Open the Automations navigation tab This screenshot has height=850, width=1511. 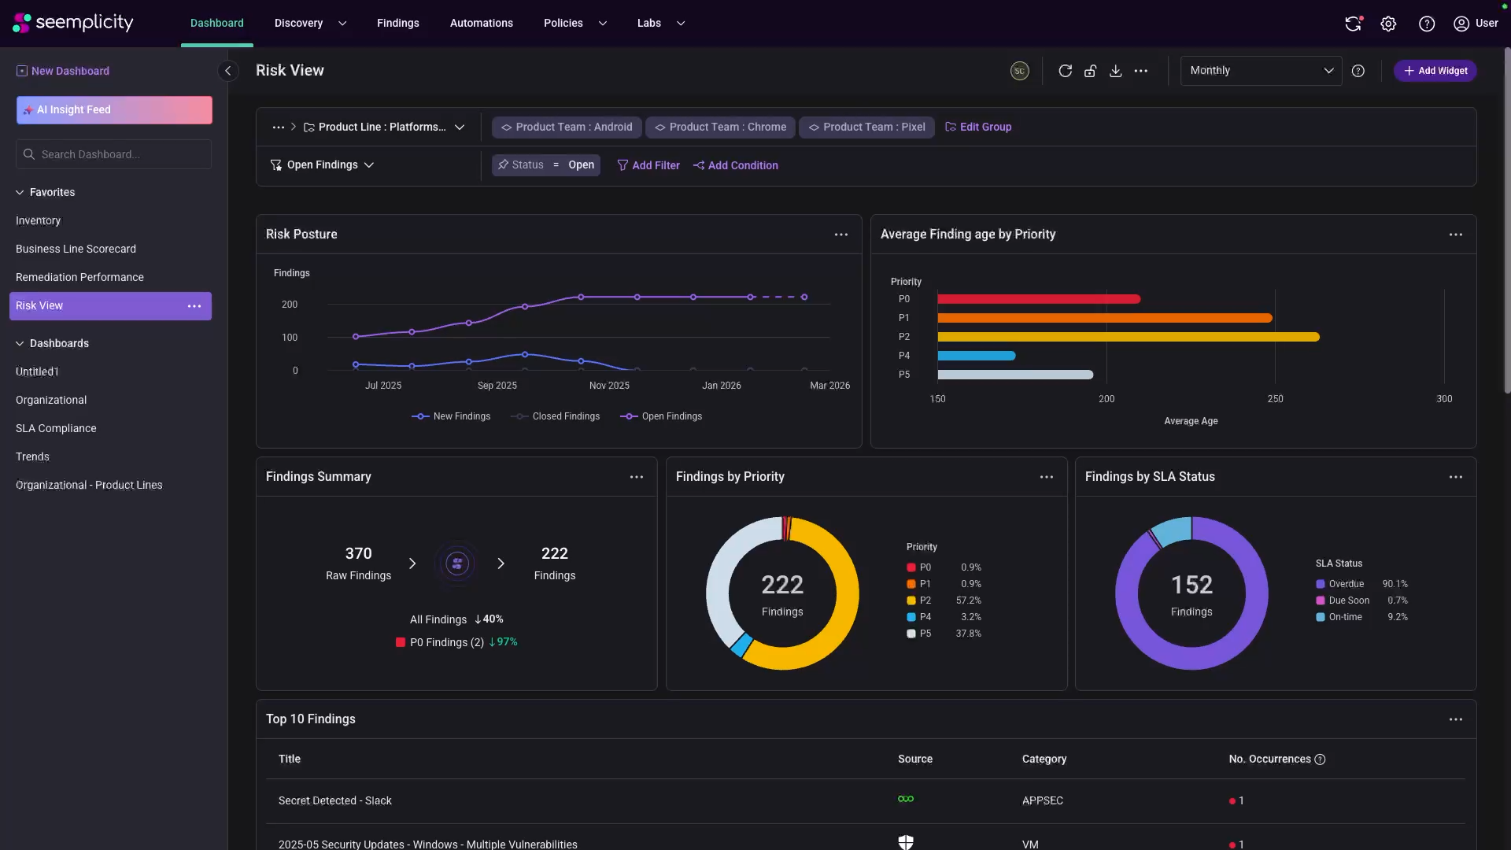(x=481, y=24)
